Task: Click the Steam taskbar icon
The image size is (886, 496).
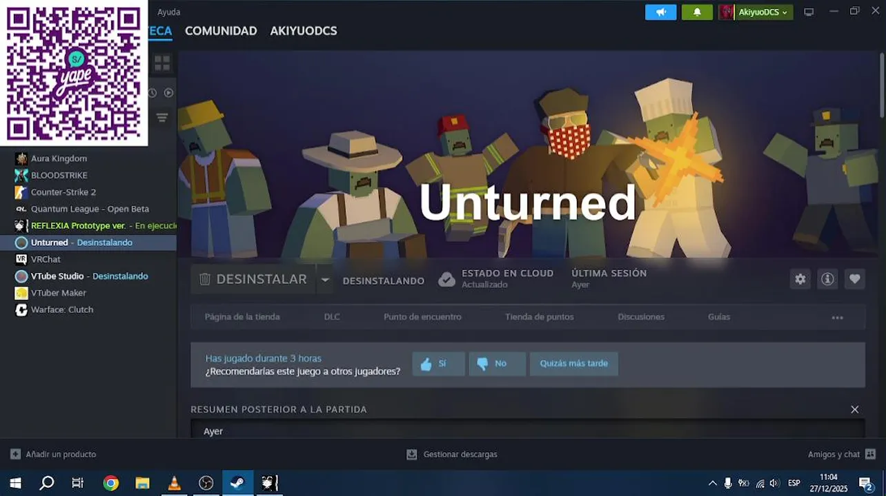Action: click(x=237, y=483)
